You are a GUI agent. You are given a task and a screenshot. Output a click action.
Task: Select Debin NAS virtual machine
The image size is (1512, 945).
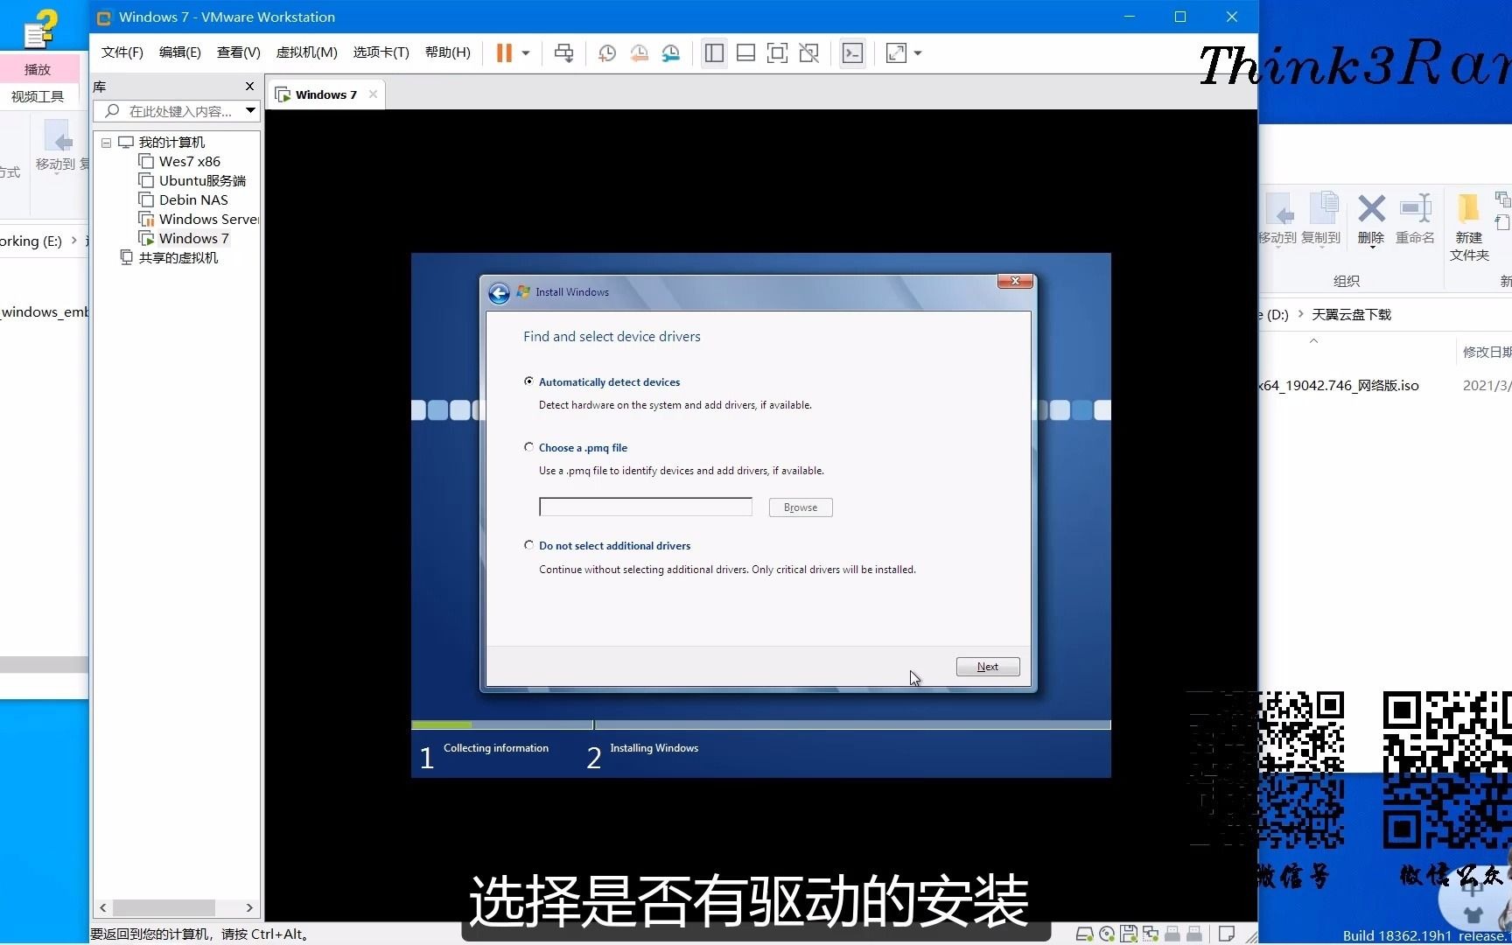click(192, 199)
